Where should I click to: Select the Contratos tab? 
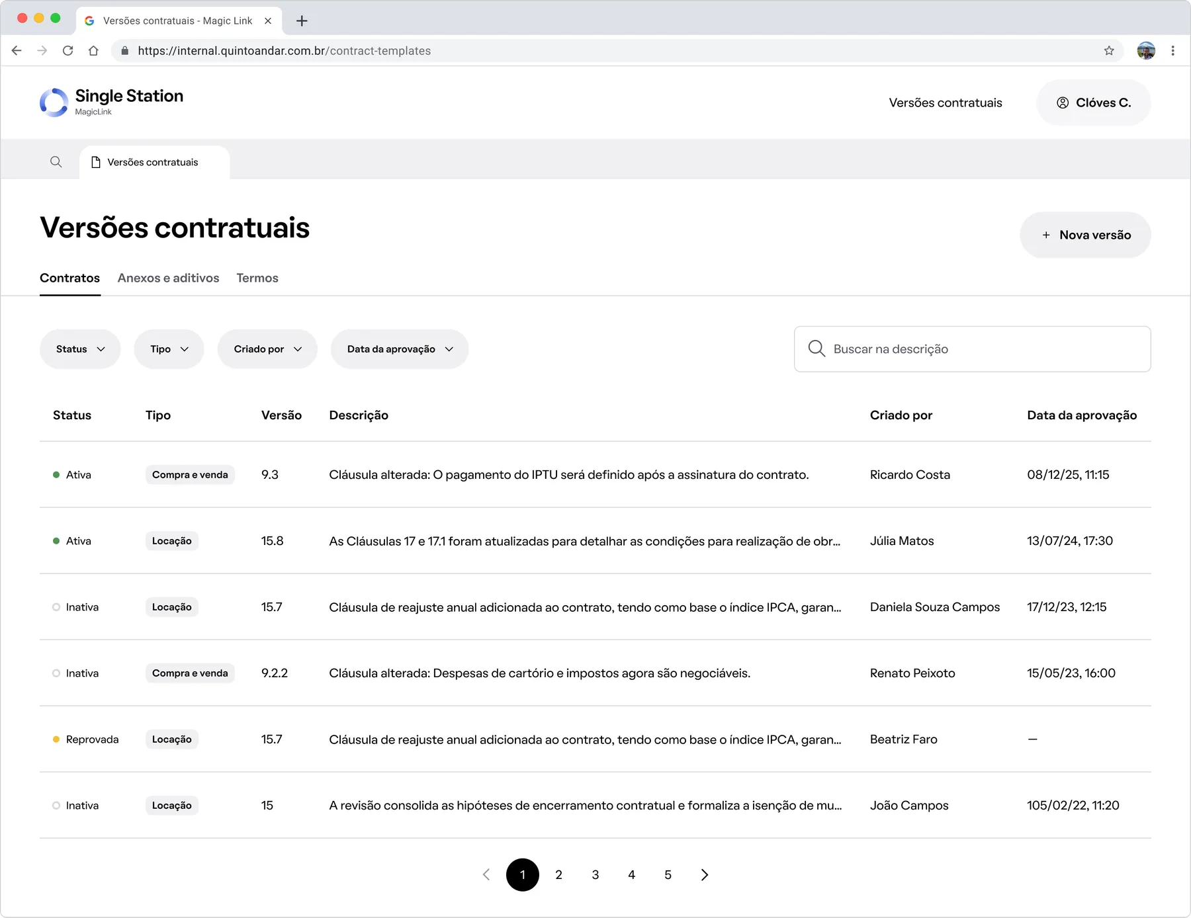pyautogui.click(x=69, y=278)
